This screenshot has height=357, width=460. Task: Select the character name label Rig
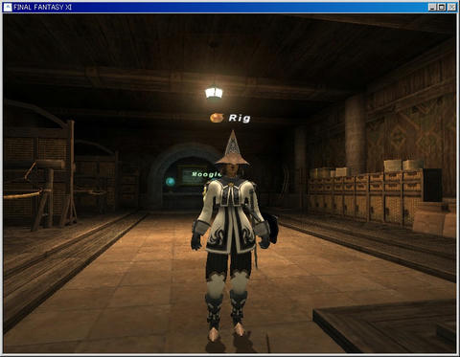(x=240, y=118)
